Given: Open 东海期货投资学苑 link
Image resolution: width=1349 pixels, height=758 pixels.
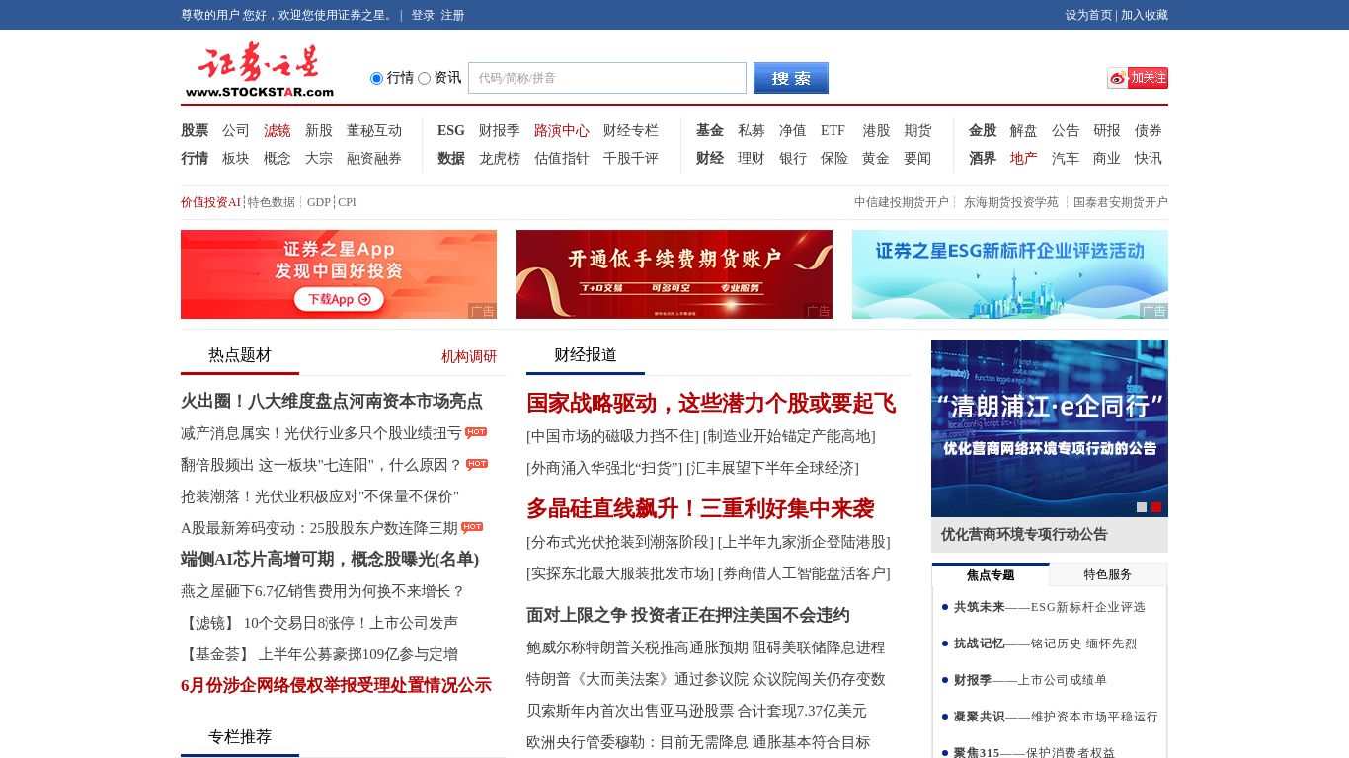Looking at the screenshot, I should (1011, 202).
